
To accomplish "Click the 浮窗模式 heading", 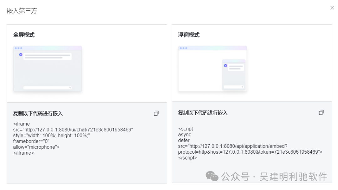I will 189,35.
